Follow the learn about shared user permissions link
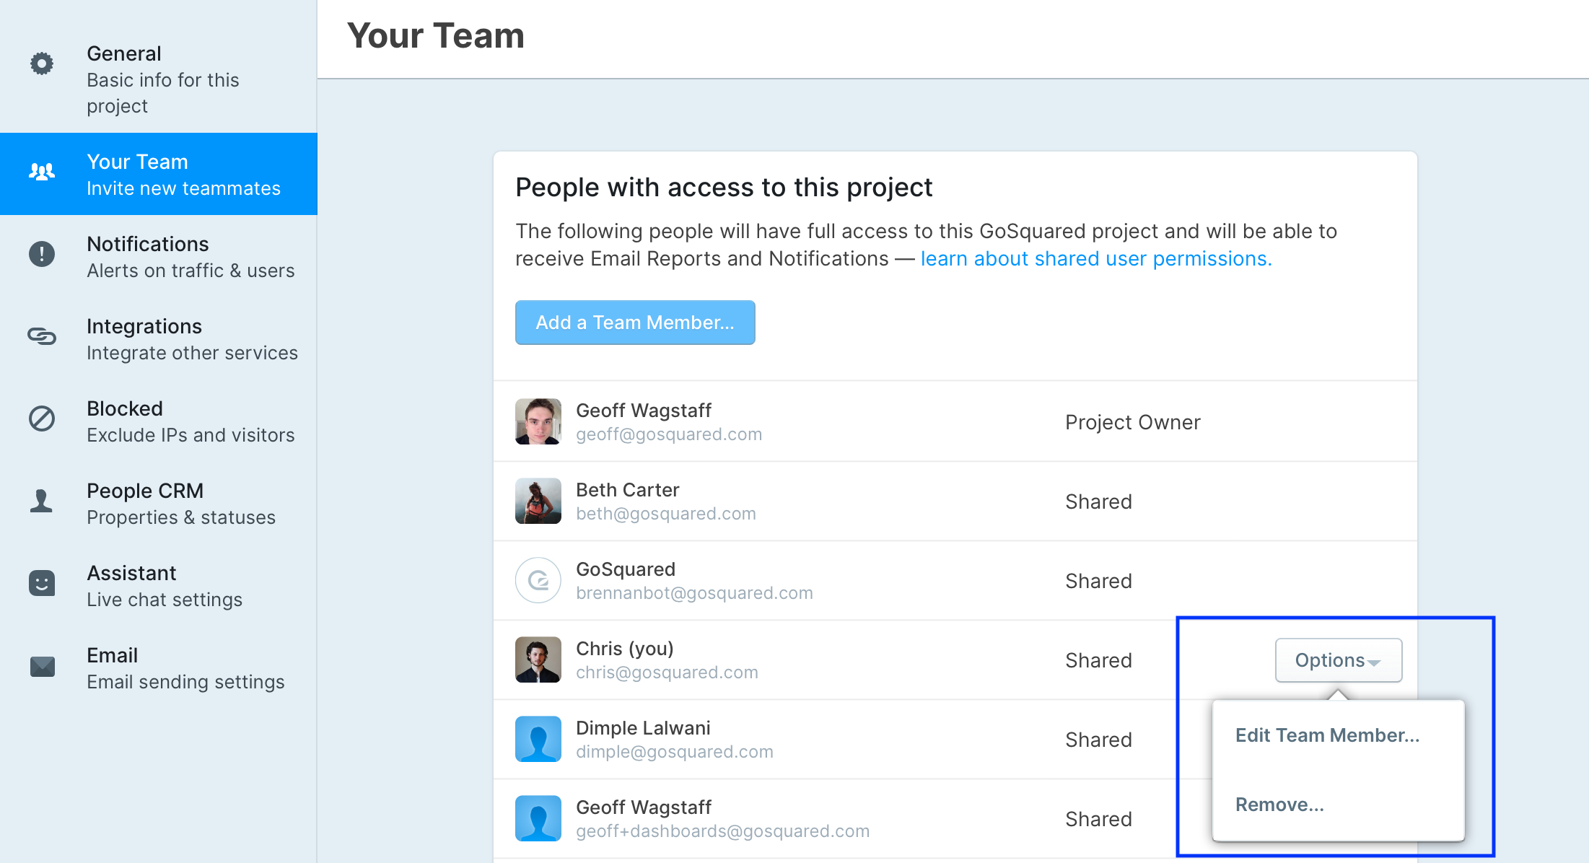The width and height of the screenshot is (1589, 863). coord(1096,258)
